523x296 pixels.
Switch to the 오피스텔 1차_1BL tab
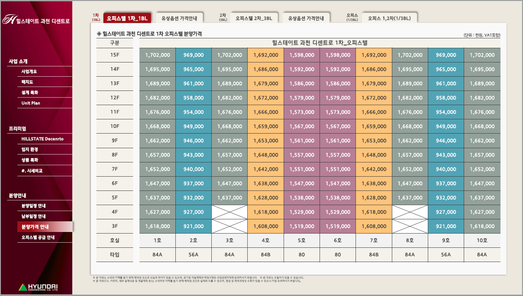(x=127, y=18)
